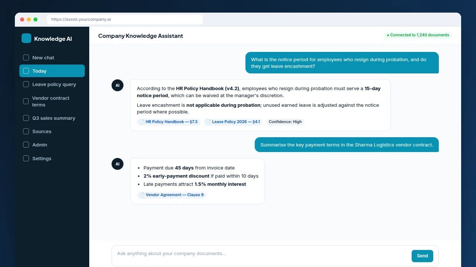Click the Knowledge AI brand name

pos(53,39)
